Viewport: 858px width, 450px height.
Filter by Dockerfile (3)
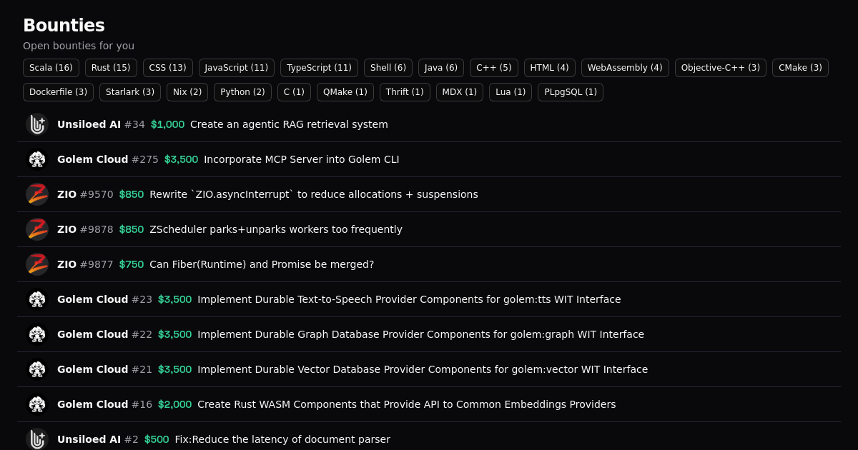pos(58,92)
